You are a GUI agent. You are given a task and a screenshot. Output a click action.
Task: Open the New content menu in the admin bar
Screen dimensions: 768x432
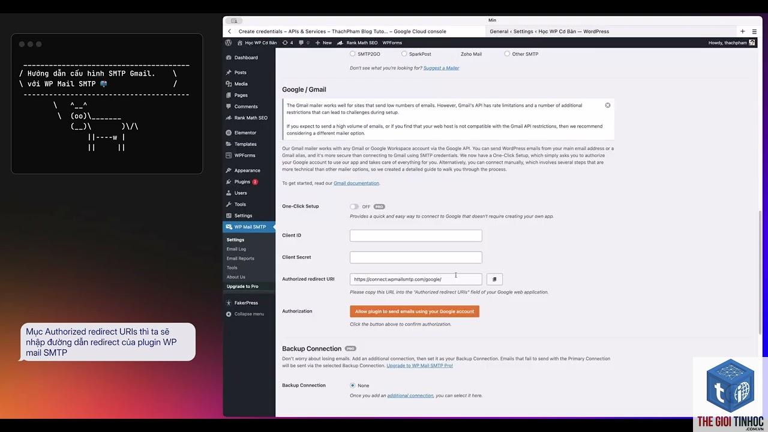tap(323, 43)
